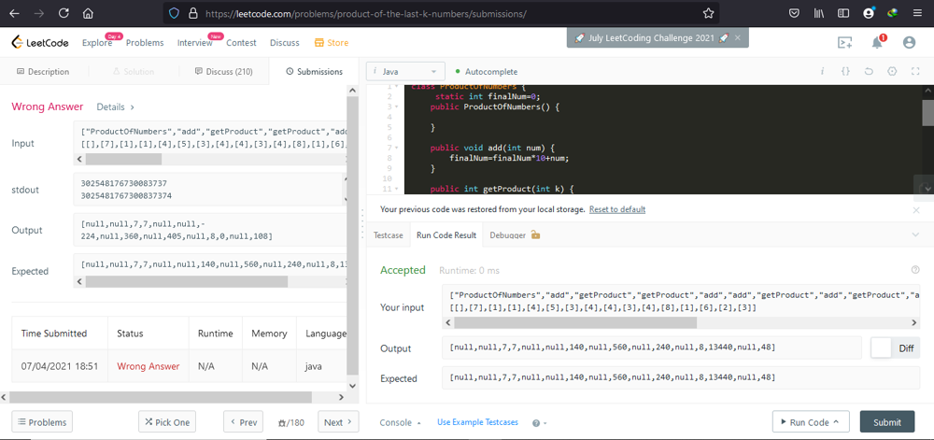This screenshot has height=440, width=934.
Task: Click the Input horizontal scrollbar
Action: click(123, 160)
